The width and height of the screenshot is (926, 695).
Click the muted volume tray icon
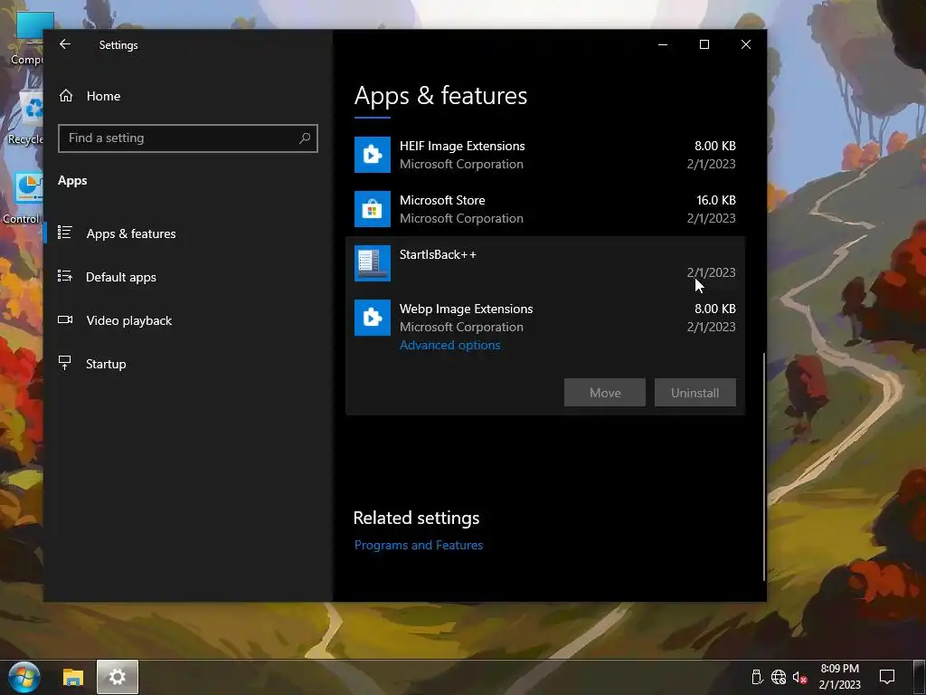pos(799,677)
